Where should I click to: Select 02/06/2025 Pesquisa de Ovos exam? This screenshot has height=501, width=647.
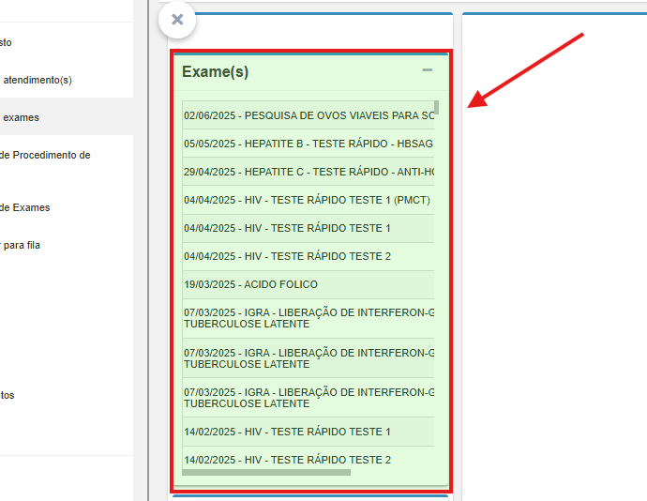pyautogui.click(x=308, y=116)
